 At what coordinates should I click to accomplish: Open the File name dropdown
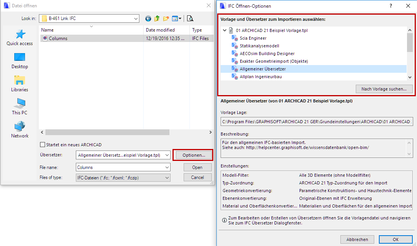coord(167,167)
